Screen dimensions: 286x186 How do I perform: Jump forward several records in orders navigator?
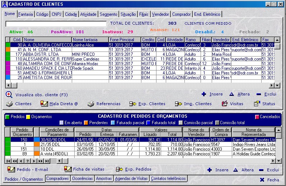[x=41, y=161]
